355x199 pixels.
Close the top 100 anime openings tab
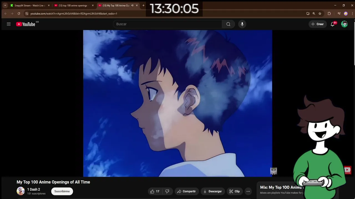point(93,6)
